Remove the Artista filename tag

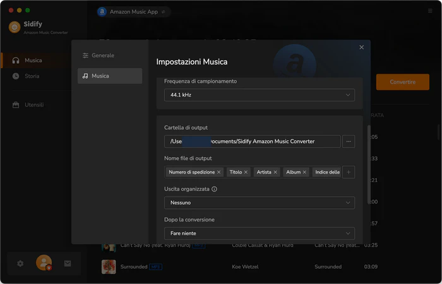tap(275, 172)
